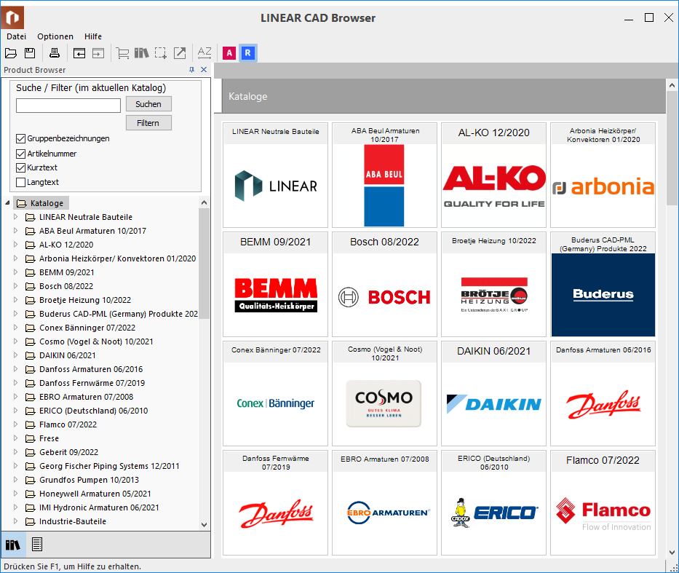Click the AZ sort toolbar icon

tap(205, 53)
